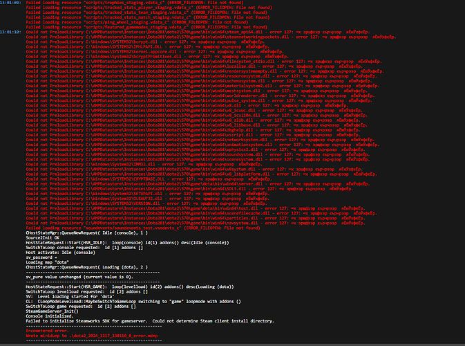This screenshot has height=346, width=465.
Task: Click the red 'Encountered error.' line
Action: tap(47, 331)
